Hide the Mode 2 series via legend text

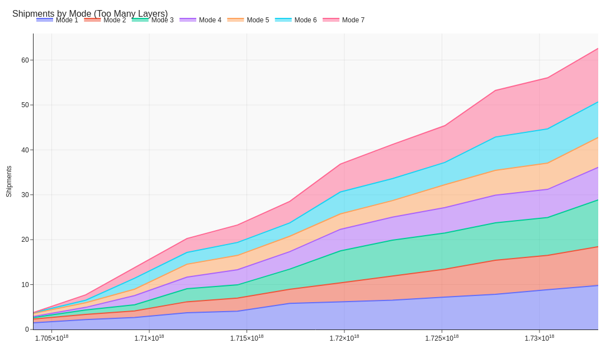pos(115,20)
